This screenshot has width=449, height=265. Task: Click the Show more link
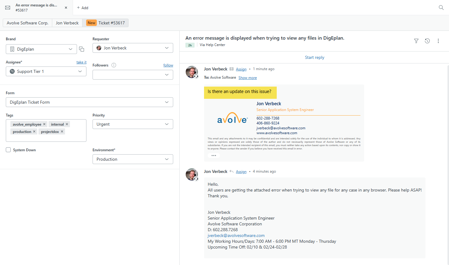(248, 78)
